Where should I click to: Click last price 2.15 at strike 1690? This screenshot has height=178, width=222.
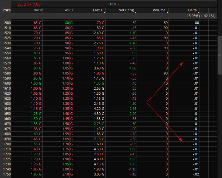(x=97, y=139)
